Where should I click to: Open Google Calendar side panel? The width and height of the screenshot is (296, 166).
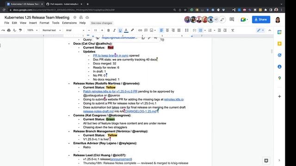point(279,32)
